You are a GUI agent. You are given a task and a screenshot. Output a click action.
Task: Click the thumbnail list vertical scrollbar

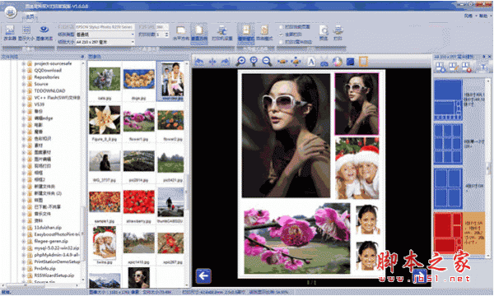point(187,174)
